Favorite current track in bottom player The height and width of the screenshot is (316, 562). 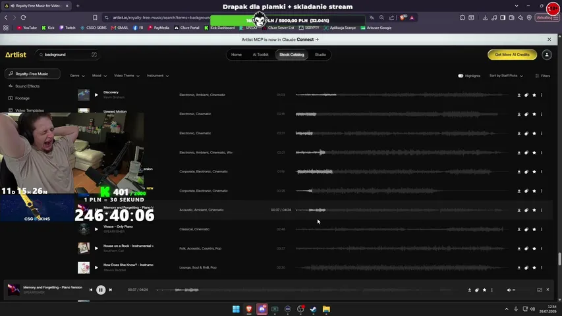484,290
